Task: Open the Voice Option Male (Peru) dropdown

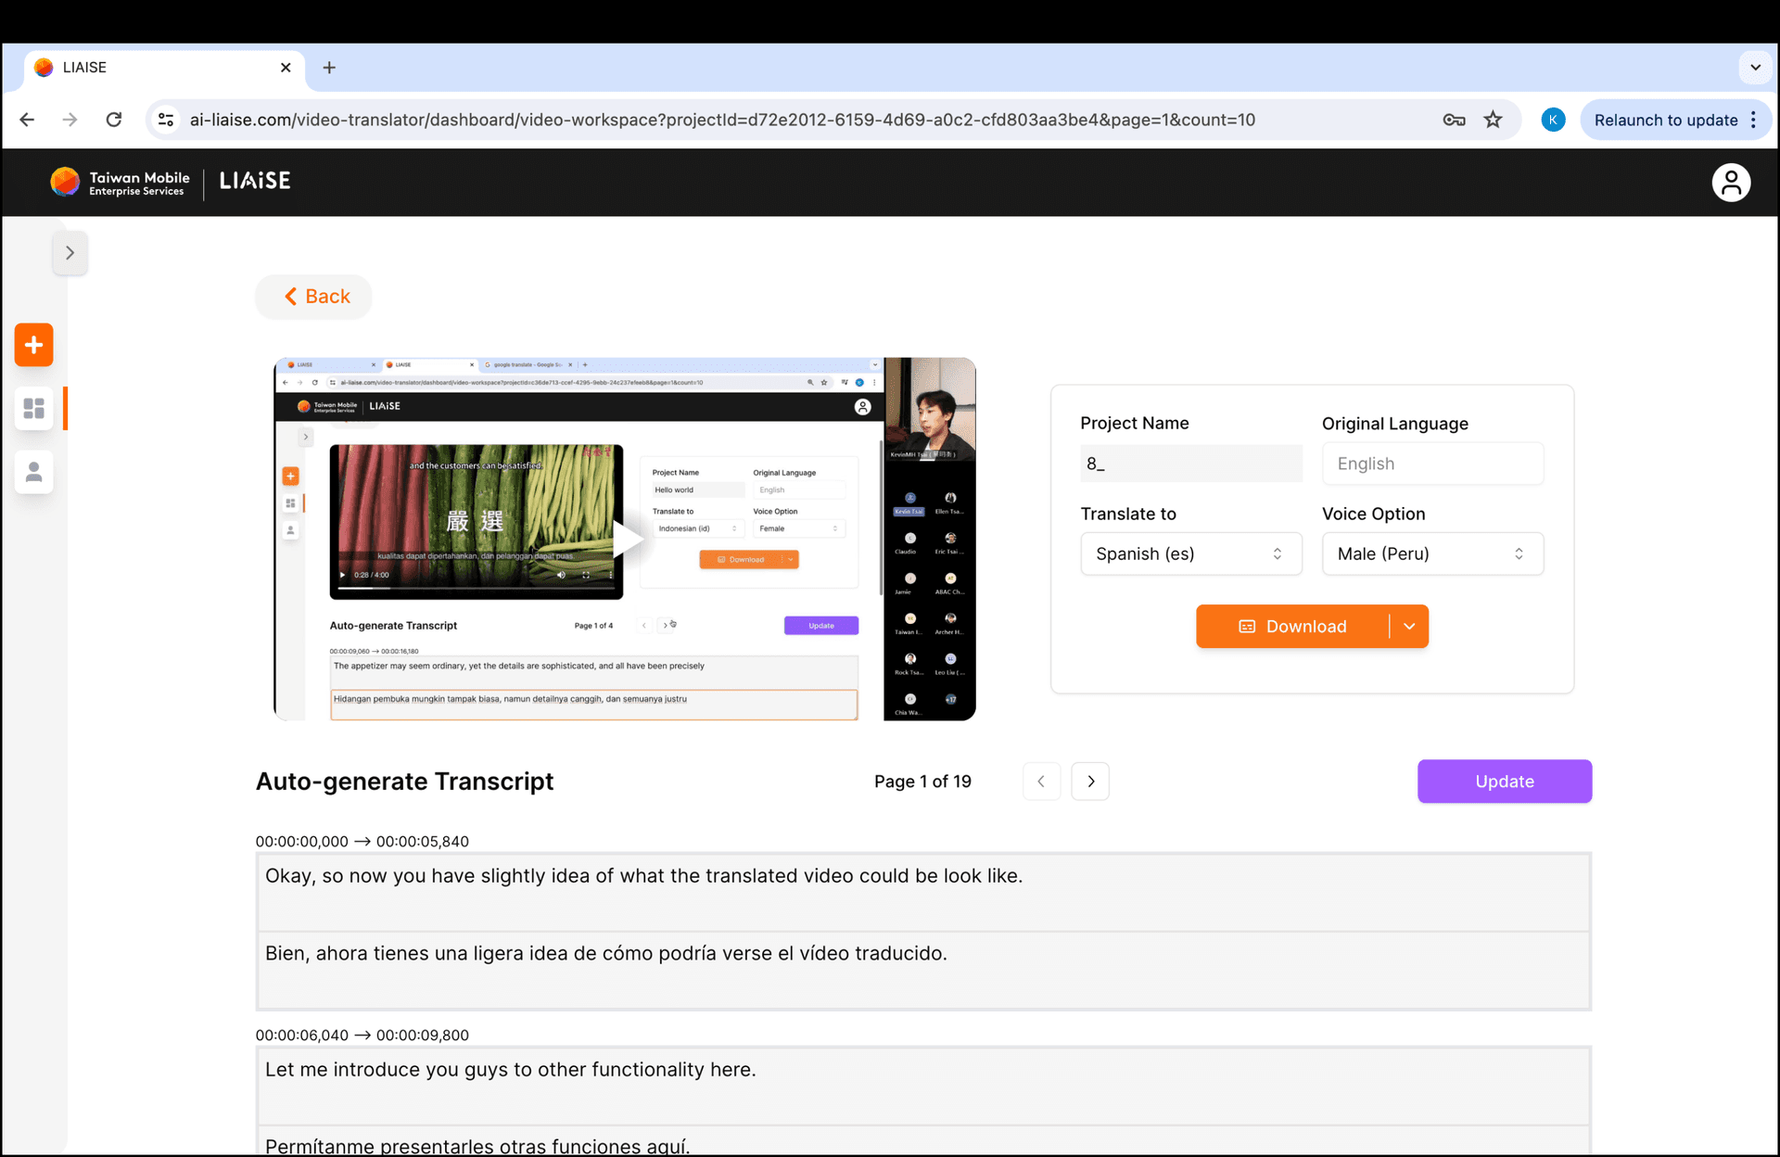Action: coord(1431,553)
